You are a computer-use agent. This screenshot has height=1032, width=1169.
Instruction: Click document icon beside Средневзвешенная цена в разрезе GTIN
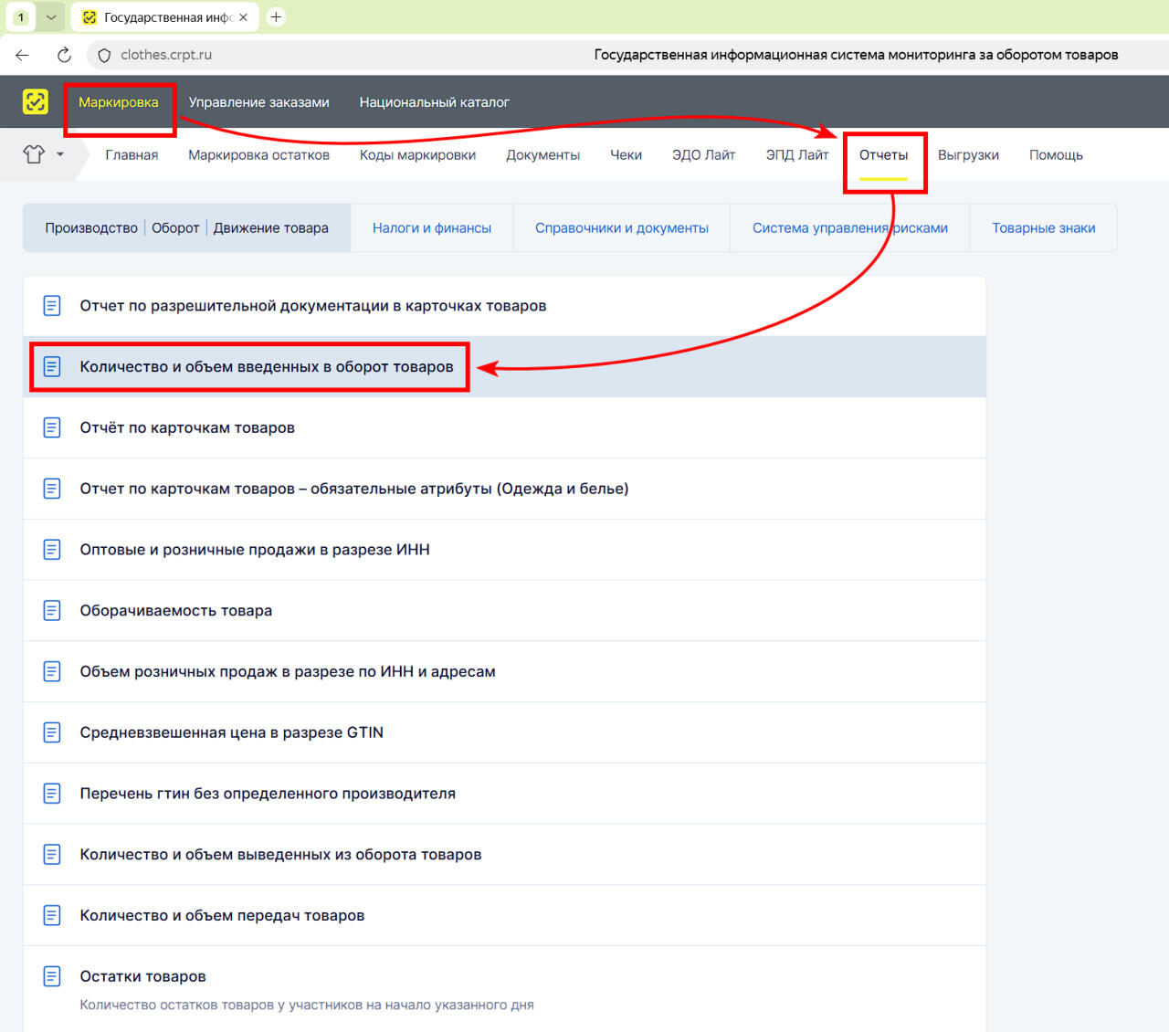(52, 732)
